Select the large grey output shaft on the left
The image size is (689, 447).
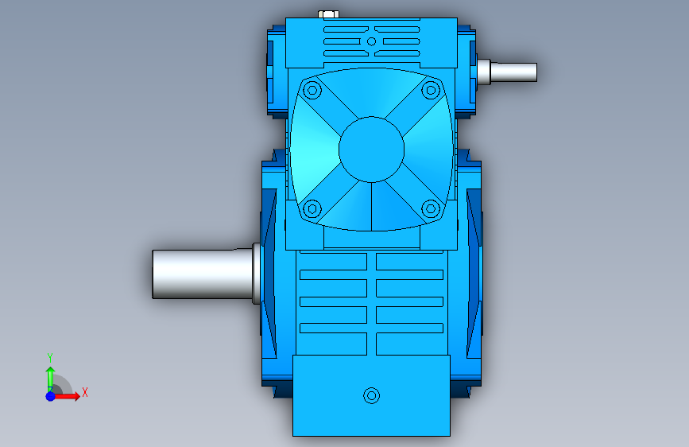[203, 274]
